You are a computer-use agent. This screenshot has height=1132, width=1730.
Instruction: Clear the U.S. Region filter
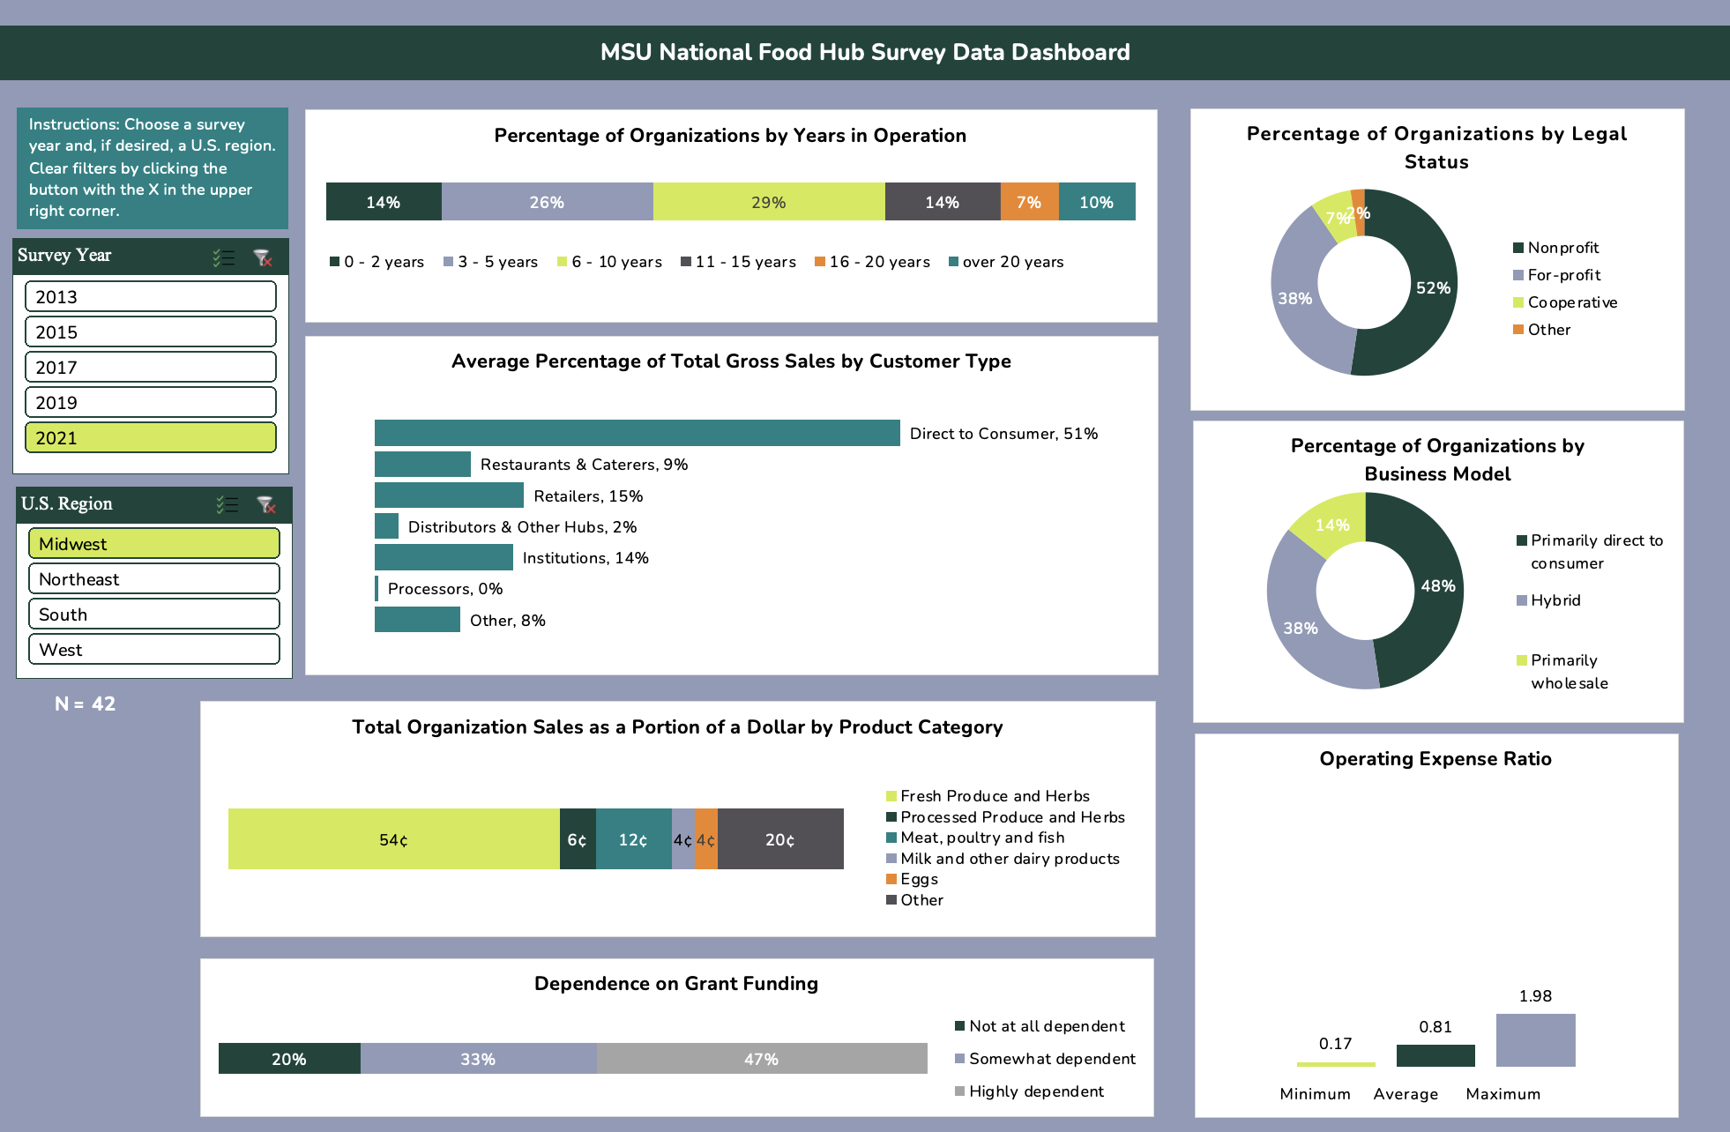coord(265,505)
